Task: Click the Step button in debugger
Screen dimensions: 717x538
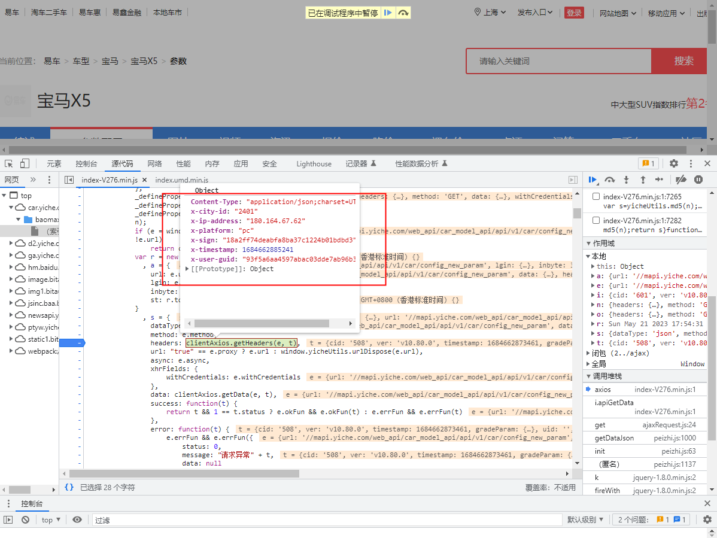Action: point(659,180)
